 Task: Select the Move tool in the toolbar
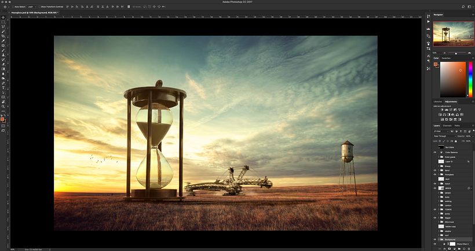click(x=3, y=17)
